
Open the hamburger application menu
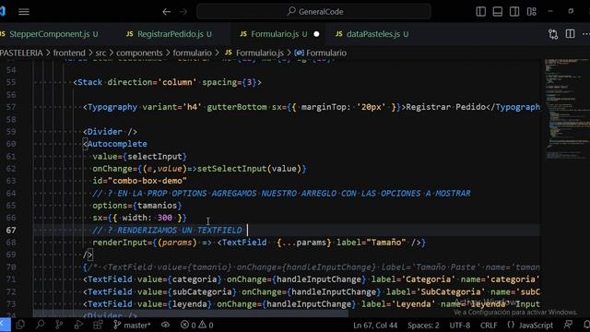(x=24, y=12)
